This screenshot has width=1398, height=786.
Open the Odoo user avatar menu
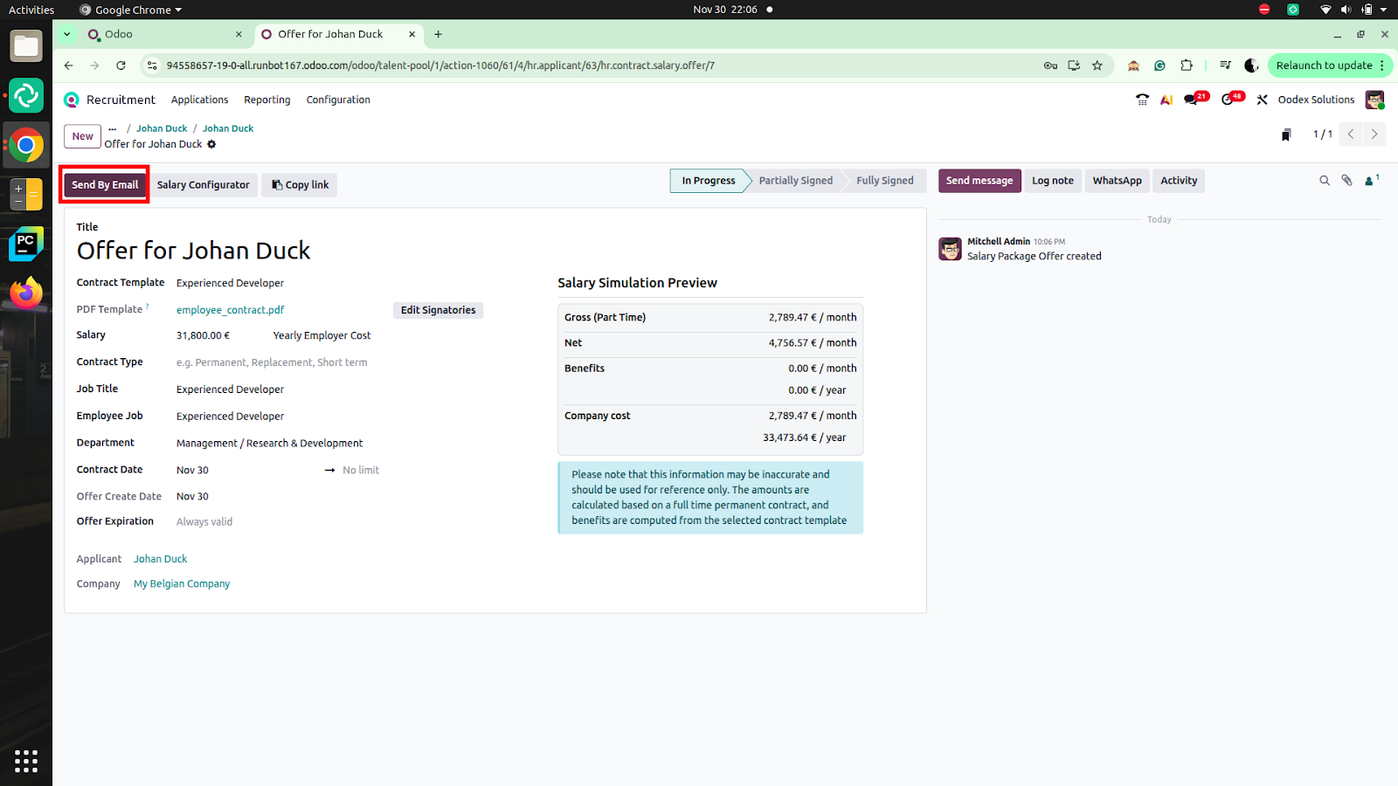pos(1374,100)
